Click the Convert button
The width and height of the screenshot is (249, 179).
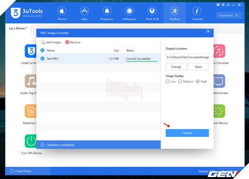coord(187,133)
